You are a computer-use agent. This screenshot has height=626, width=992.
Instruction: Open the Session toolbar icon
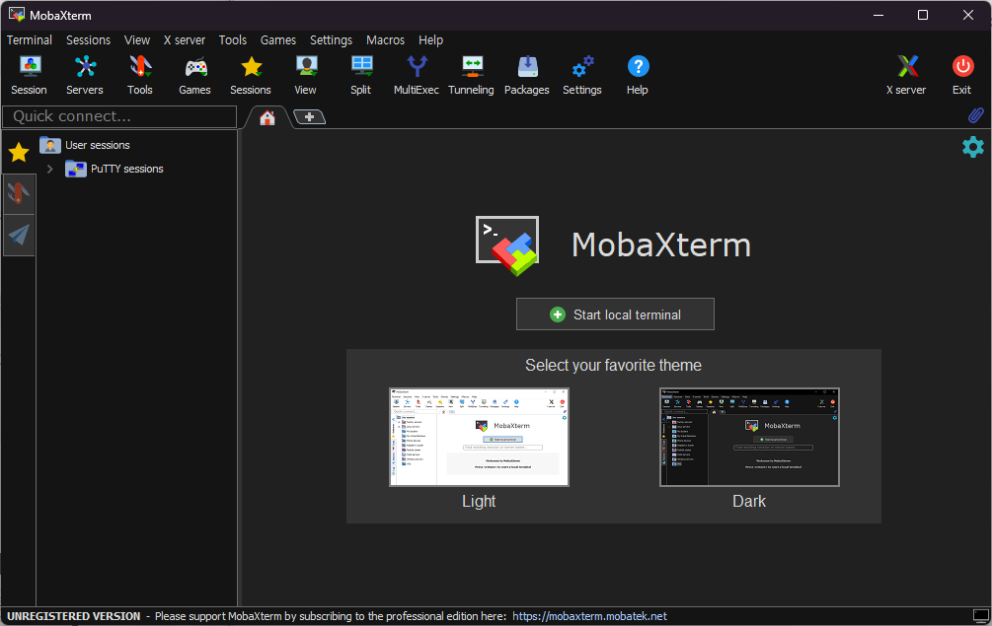pyautogui.click(x=29, y=66)
